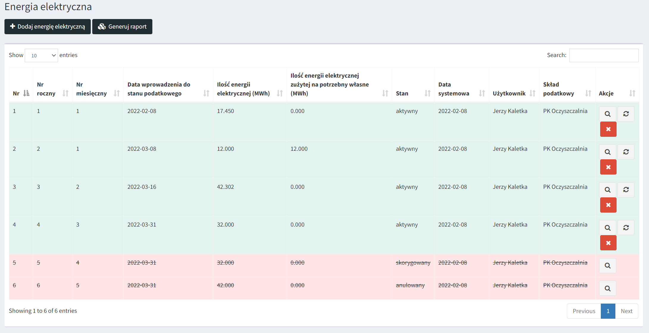Delete row 1 entry with red X
This screenshot has width=649, height=333.
(x=608, y=129)
